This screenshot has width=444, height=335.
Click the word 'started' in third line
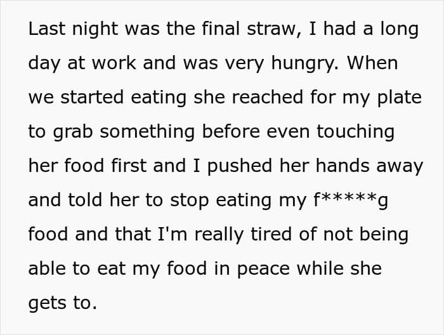tap(92, 97)
